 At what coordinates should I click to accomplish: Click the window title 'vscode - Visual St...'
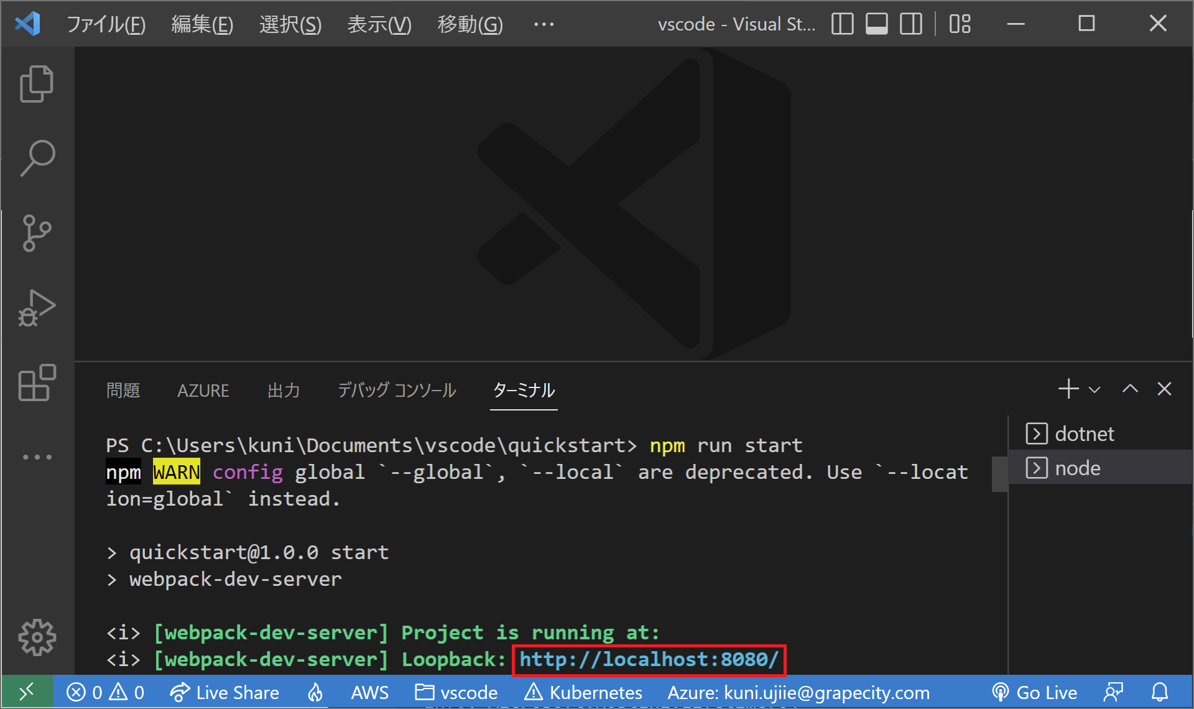click(736, 24)
